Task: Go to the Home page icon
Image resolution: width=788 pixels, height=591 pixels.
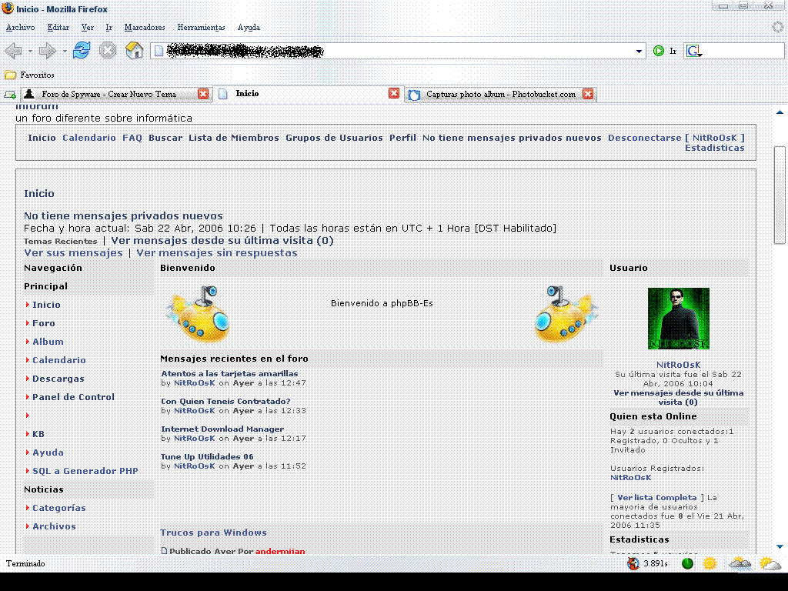Action: pos(134,51)
